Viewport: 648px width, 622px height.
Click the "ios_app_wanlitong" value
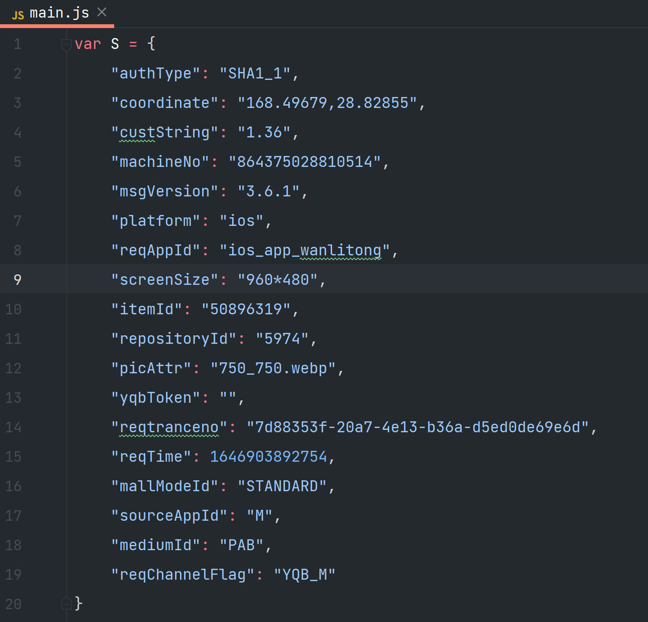(304, 251)
